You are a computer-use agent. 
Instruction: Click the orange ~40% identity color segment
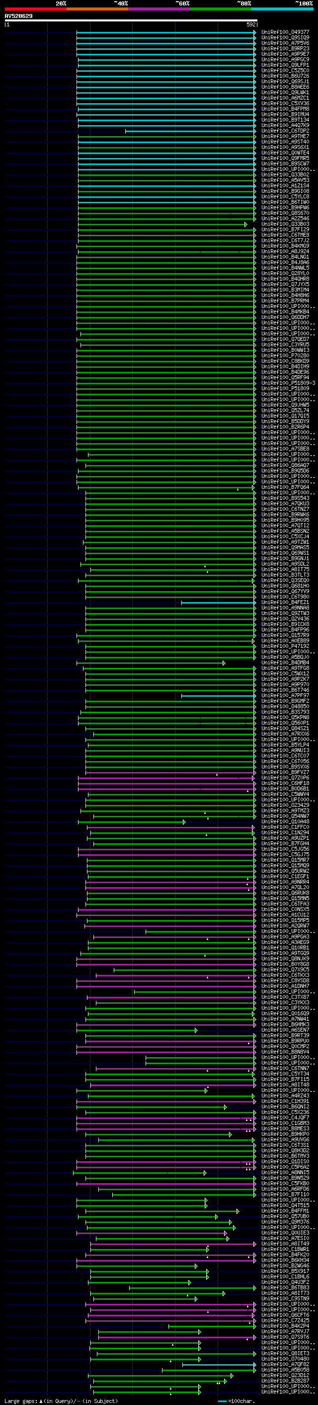(97, 9)
